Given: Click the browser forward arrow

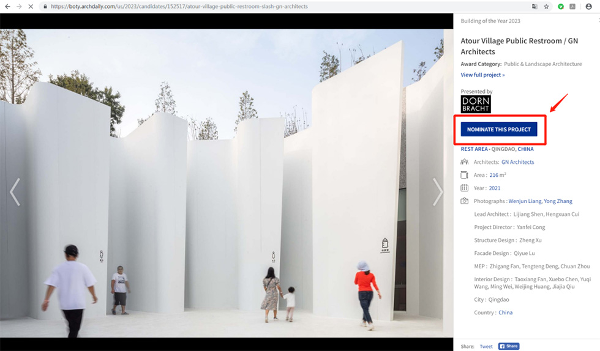Looking at the screenshot, I should pyautogui.click(x=19, y=6).
